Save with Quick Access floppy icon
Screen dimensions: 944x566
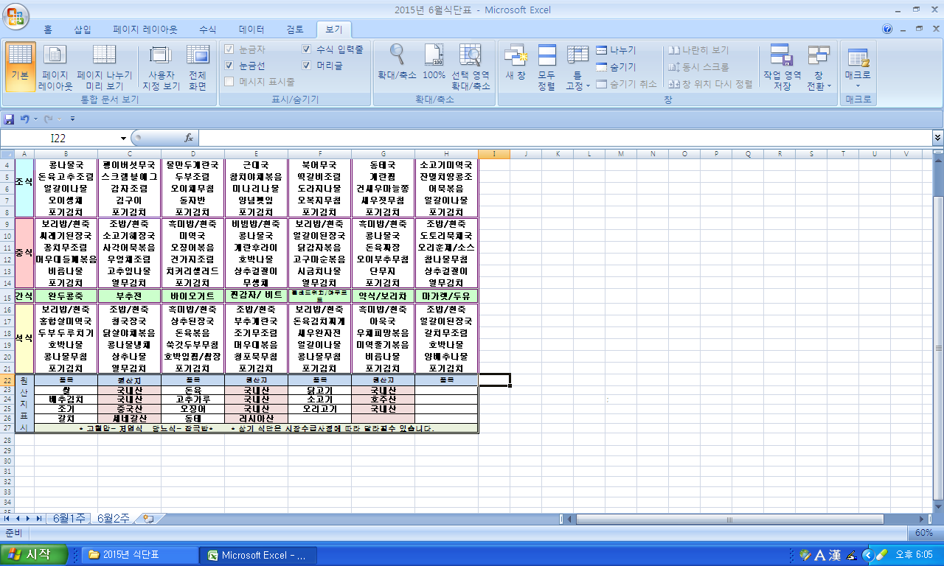(x=10, y=119)
